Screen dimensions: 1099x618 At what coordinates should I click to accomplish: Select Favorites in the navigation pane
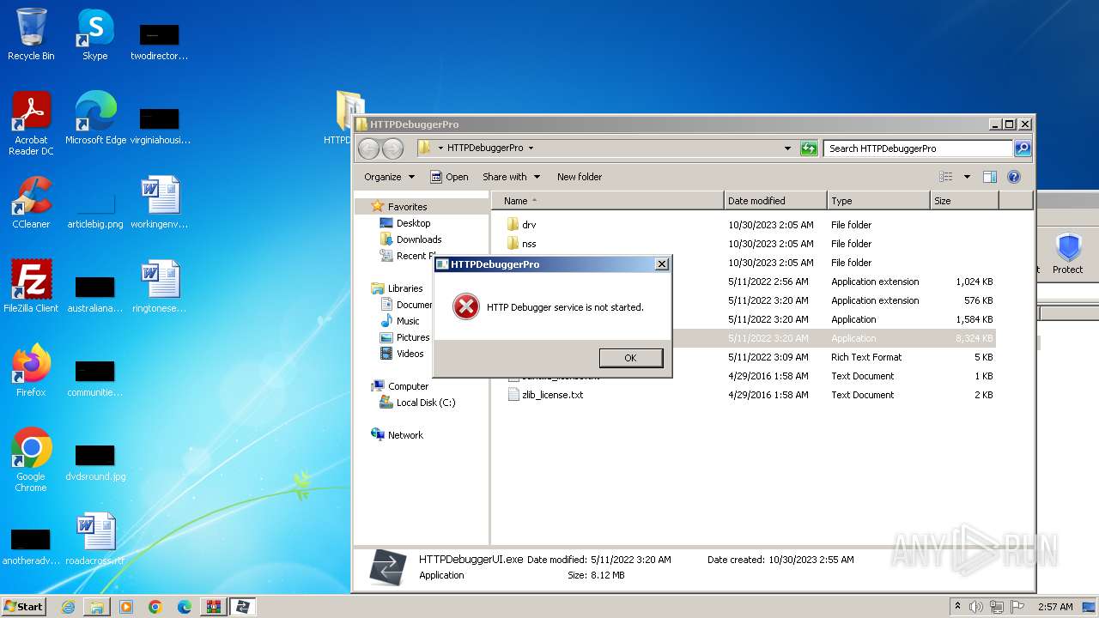click(x=407, y=207)
